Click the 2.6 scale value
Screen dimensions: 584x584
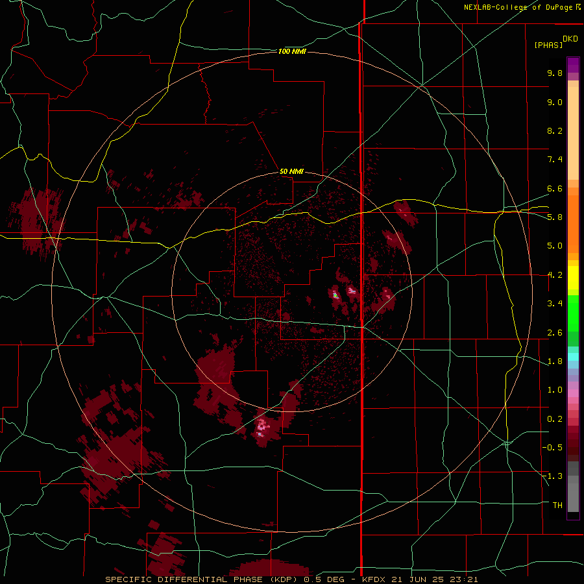[x=555, y=333]
